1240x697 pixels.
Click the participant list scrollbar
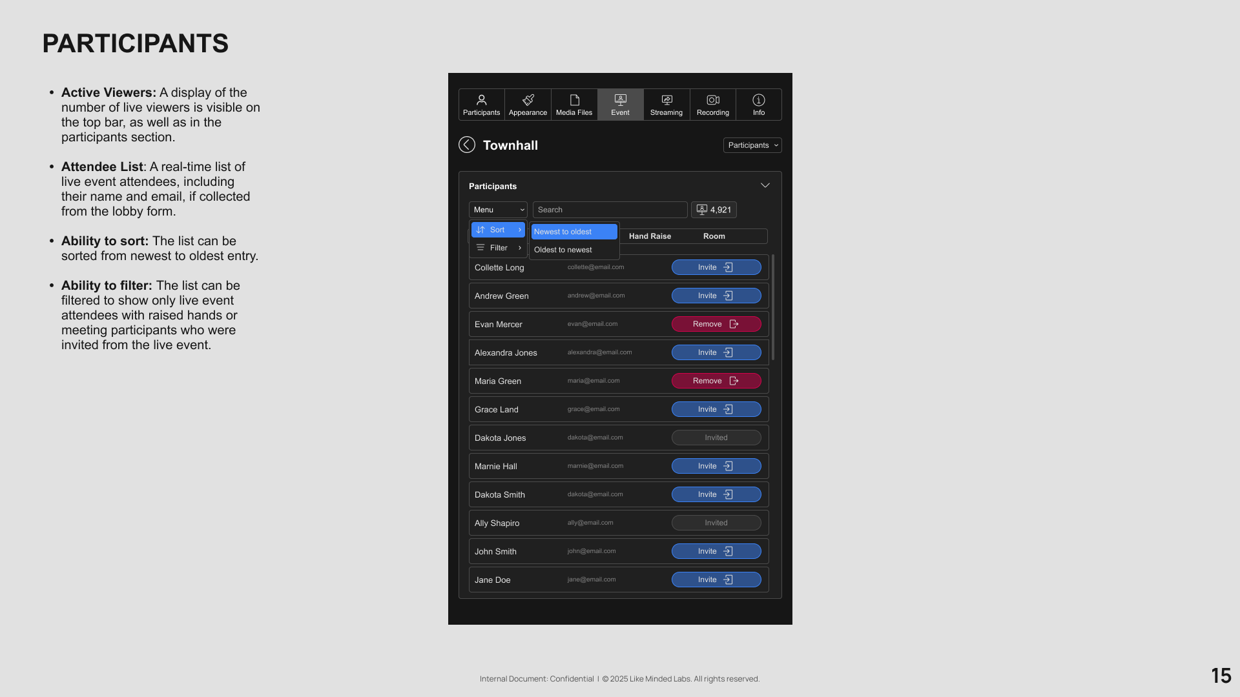click(x=773, y=307)
